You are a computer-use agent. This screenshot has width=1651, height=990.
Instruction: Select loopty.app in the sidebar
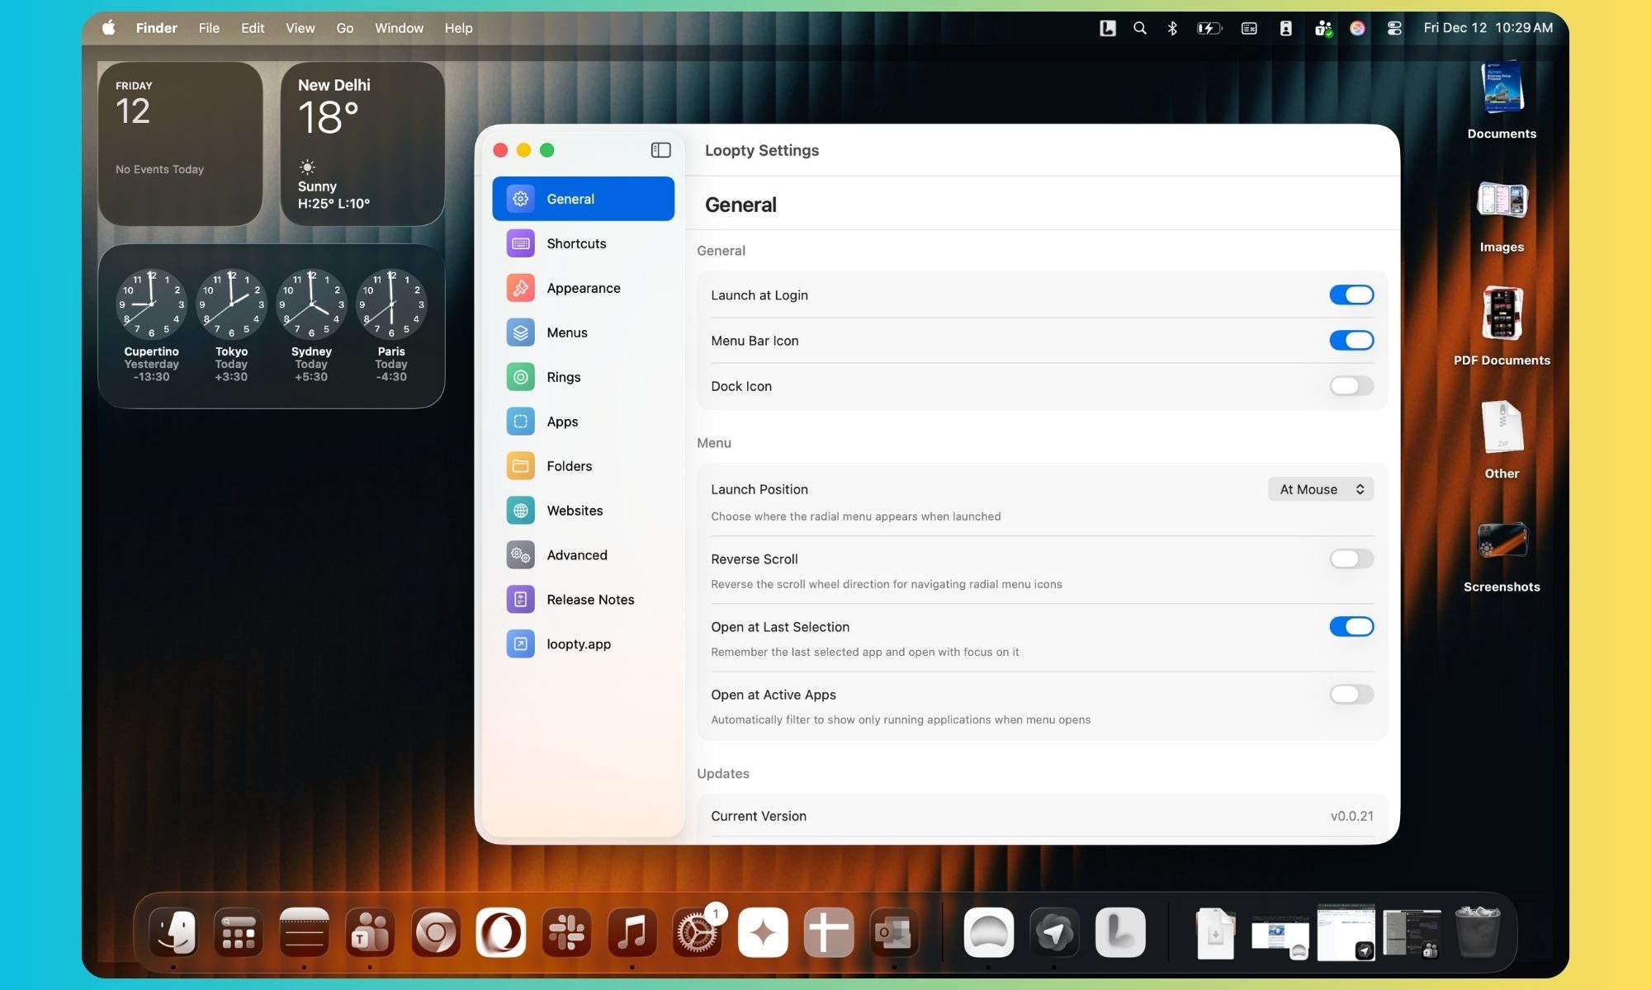pyautogui.click(x=578, y=644)
